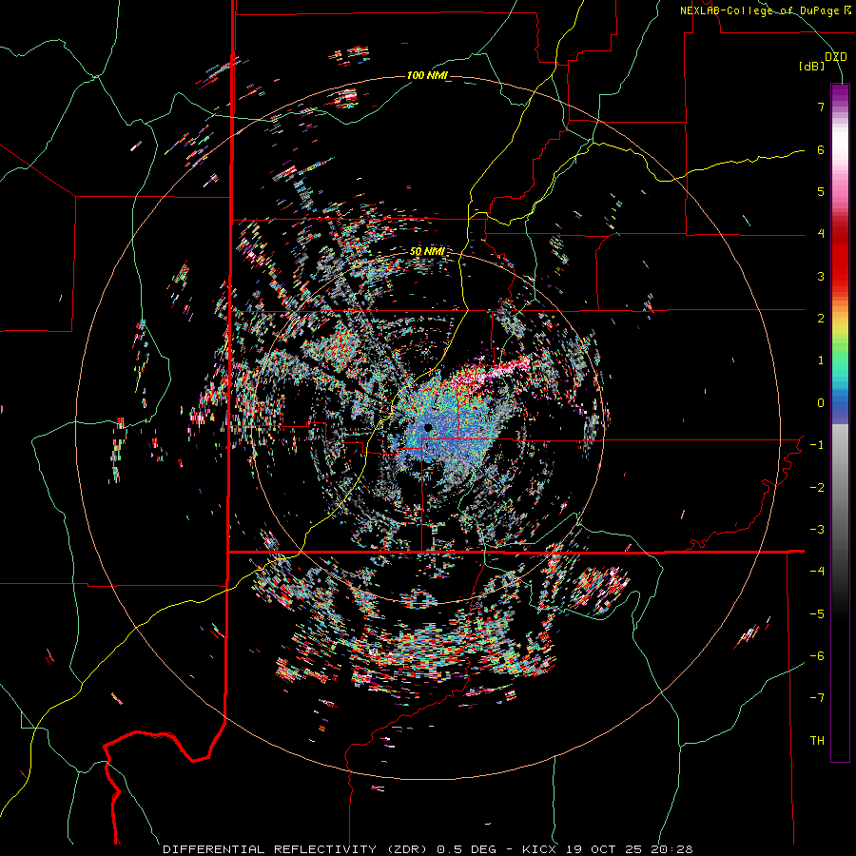Click the -7 value on the scale

click(817, 698)
